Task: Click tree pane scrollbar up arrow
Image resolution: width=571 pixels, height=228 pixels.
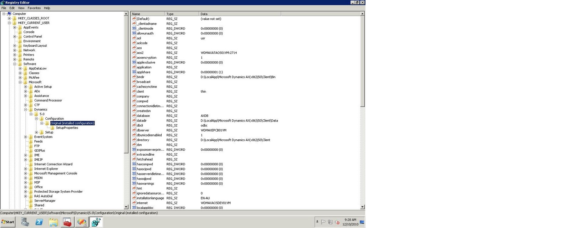Action: tap(126, 14)
